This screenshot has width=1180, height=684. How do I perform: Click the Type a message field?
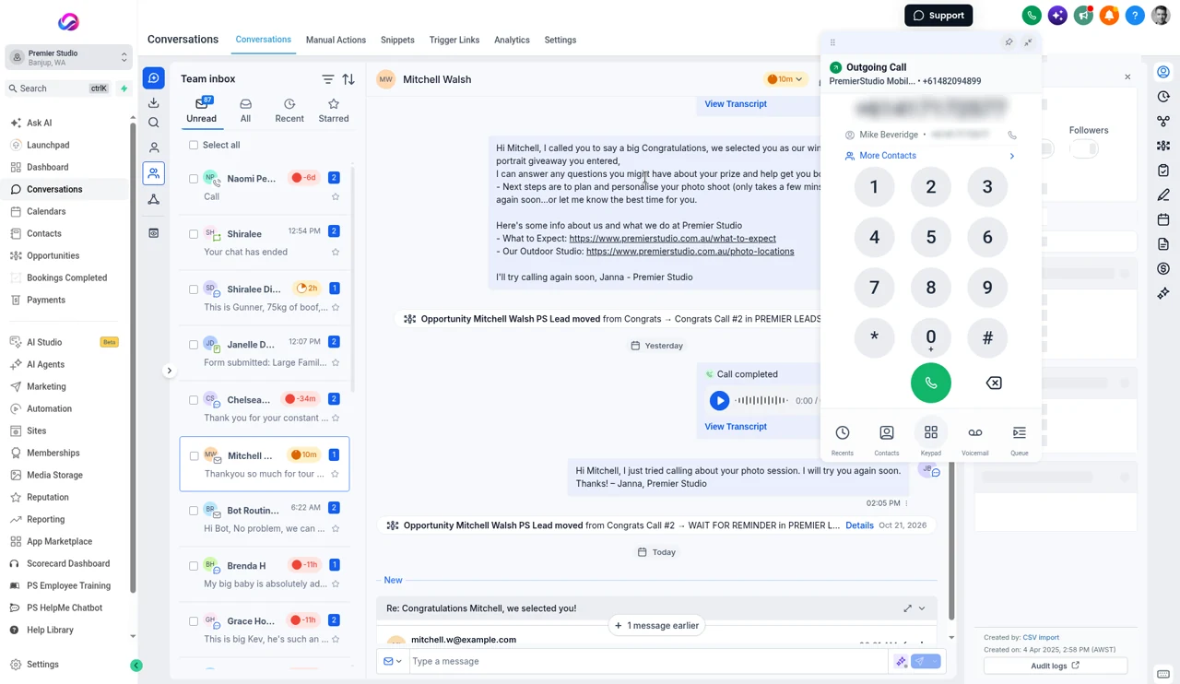[x=647, y=661]
